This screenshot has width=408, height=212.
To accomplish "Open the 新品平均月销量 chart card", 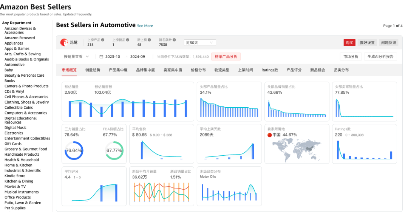I will pyautogui.click(x=162, y=186).
